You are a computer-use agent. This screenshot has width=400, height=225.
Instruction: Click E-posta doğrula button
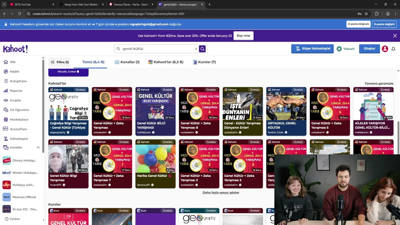358,24
